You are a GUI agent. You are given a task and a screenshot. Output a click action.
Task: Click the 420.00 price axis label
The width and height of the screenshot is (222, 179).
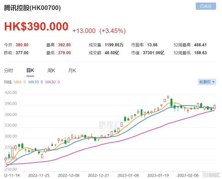11,93
